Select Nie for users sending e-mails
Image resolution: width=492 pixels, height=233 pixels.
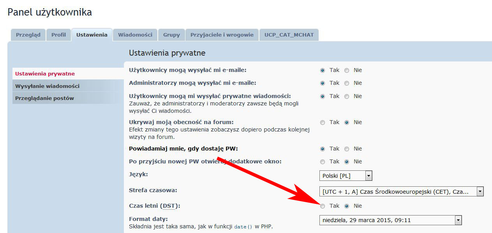tap(347, 70)
